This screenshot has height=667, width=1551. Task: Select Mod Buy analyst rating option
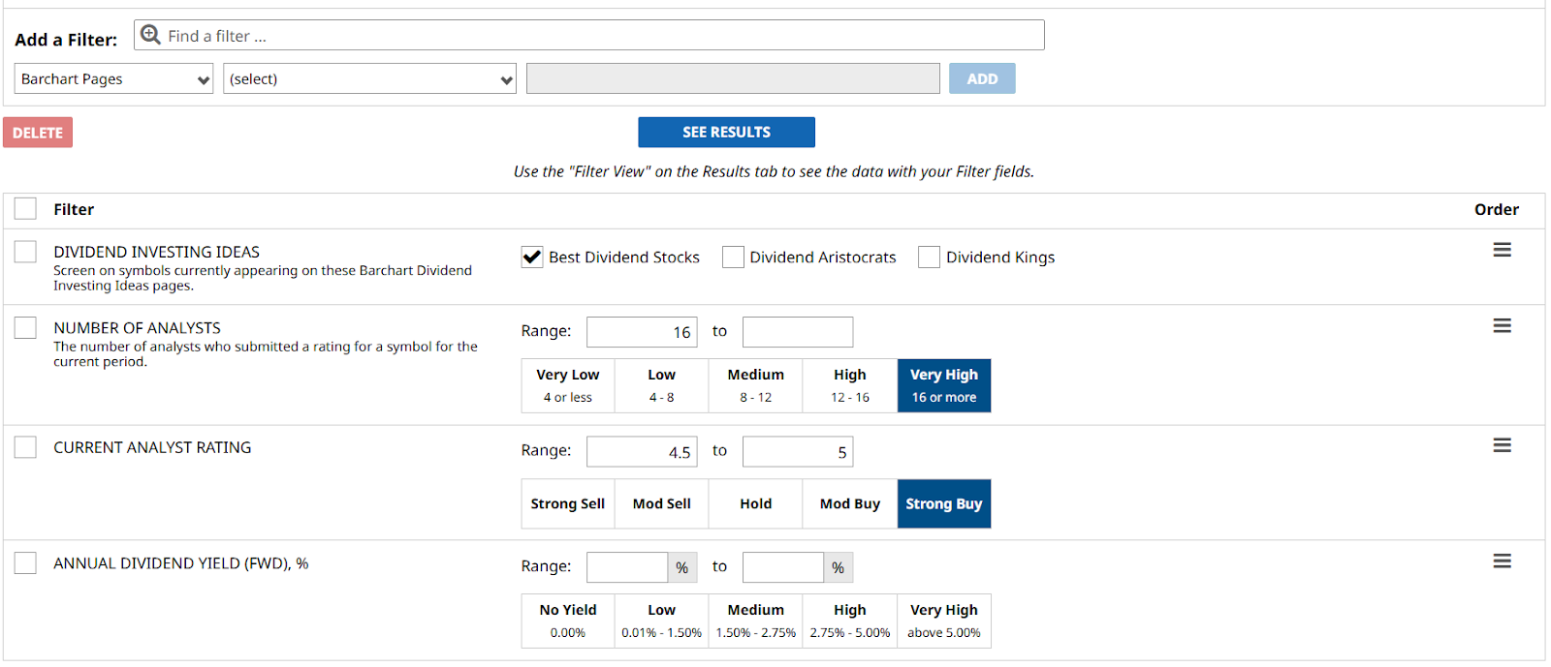[849, 503]
